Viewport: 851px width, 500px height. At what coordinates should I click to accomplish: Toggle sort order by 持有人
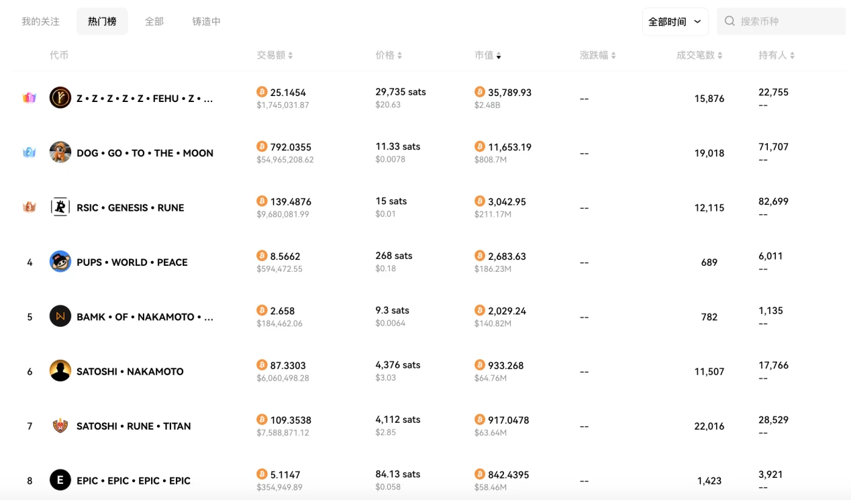pyautogui.click(x=777, y=55)
